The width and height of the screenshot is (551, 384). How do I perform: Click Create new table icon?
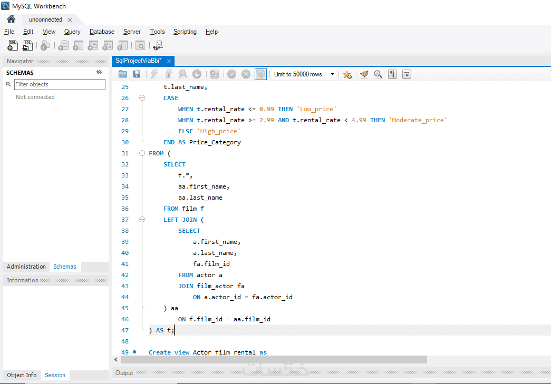click(78, 45)
